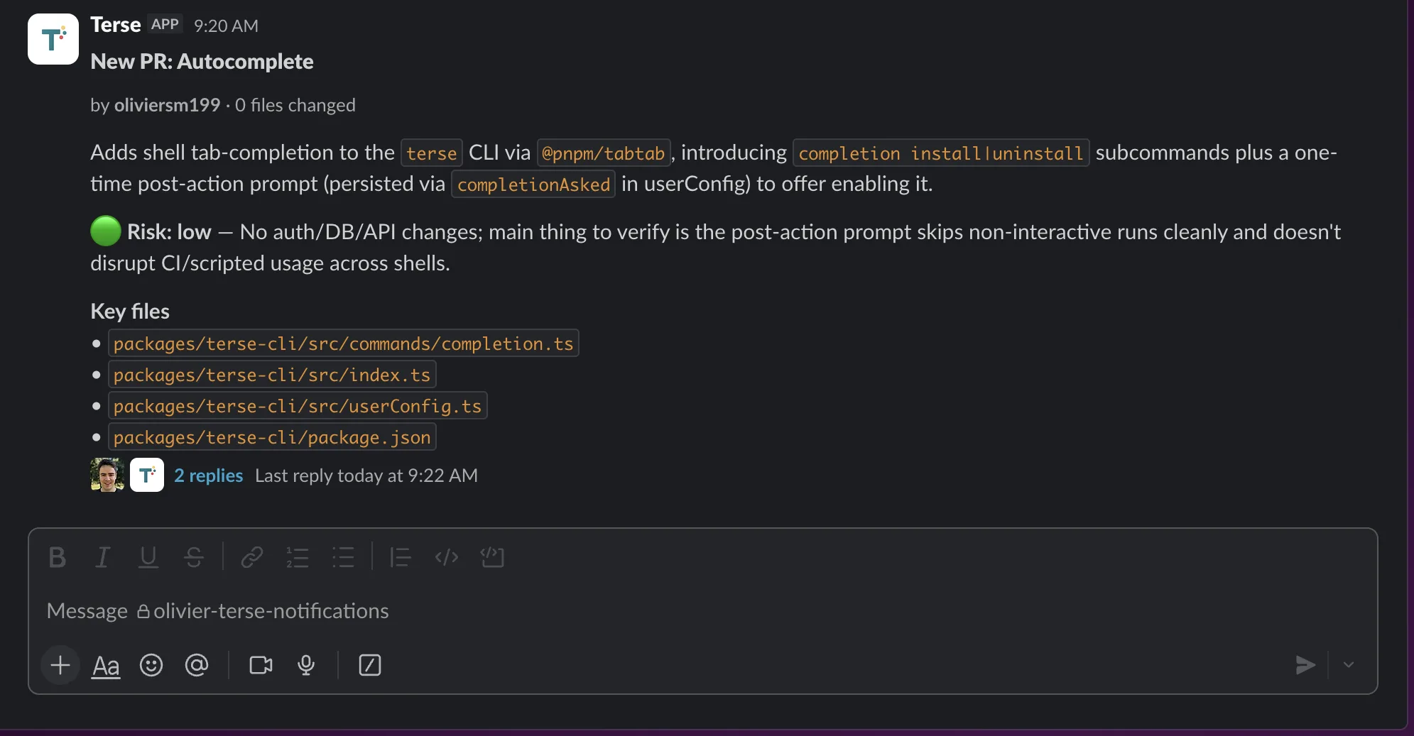The image size is (1414, 736).
Task: Click the Terse app sender name
Action: coord(116,25)
